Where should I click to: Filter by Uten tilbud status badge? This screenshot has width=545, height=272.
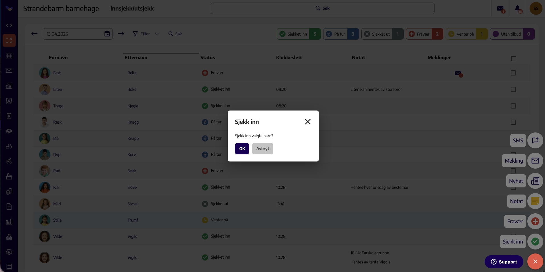click(512, 34)
